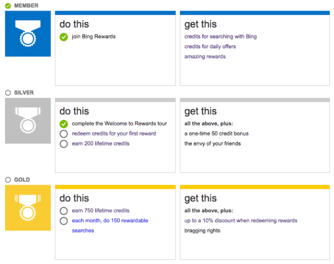
Task: Click the empty circle beside GOLD heading
Action: click(x=8, y=180)
